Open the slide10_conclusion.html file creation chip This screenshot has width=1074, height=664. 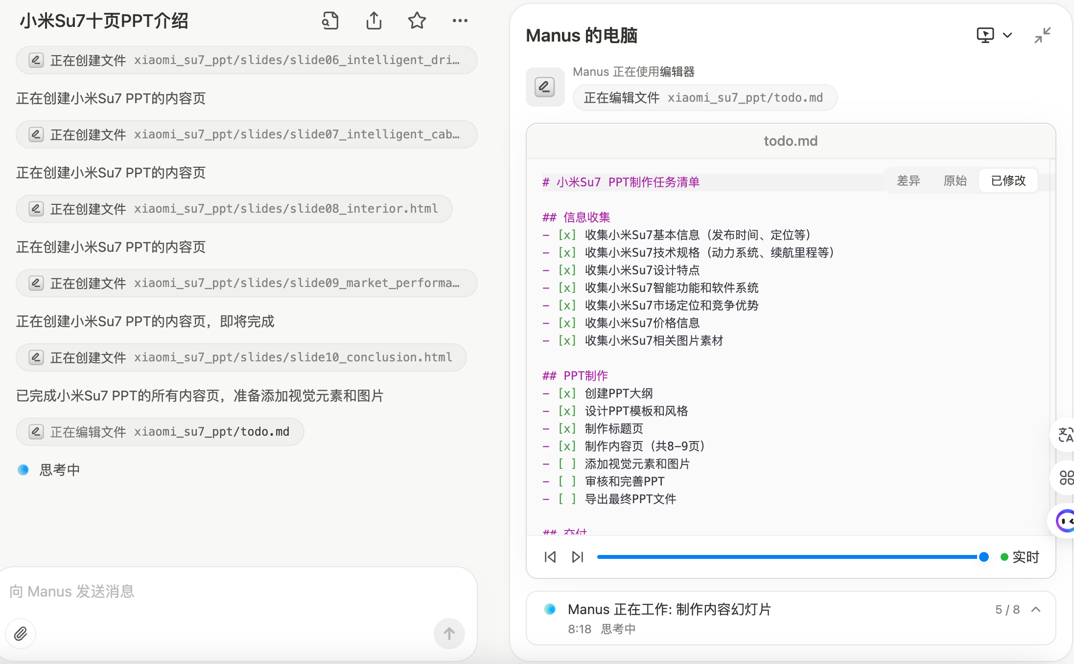point(241,357)
